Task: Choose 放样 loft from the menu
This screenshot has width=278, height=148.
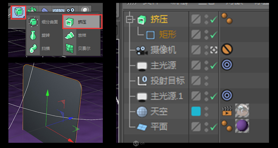Action: click(82, 35)
